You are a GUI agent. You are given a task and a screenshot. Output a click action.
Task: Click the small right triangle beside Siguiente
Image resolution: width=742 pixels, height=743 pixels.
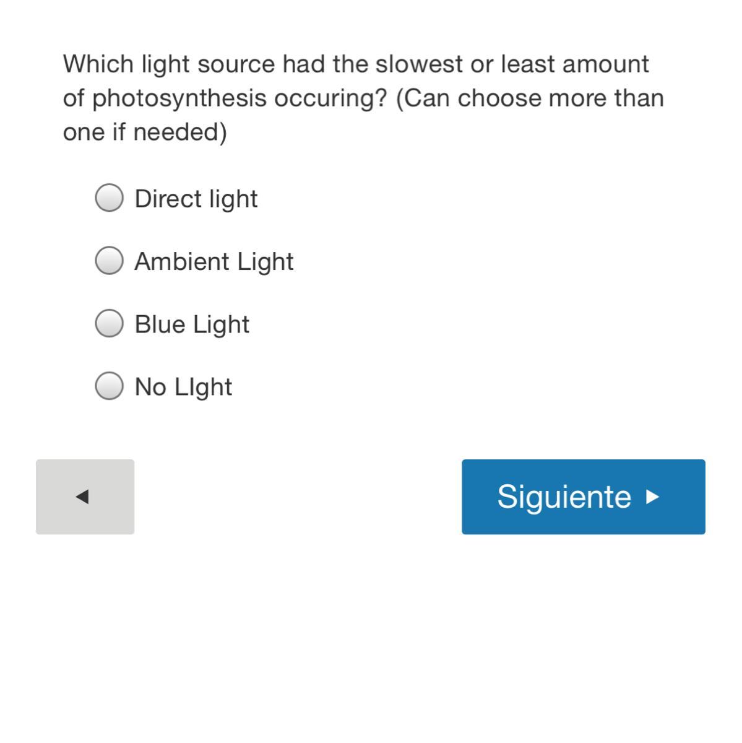click(652, 497)
